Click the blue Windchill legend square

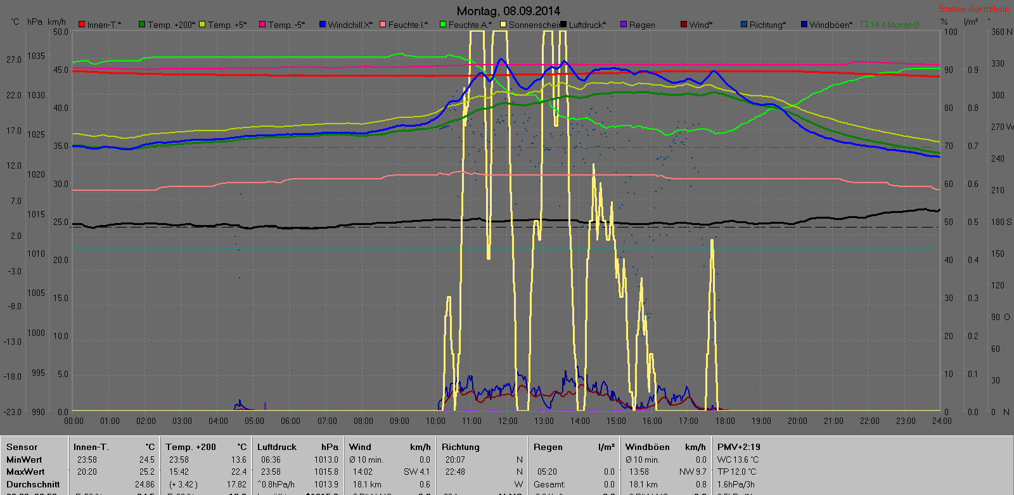[x=323, y=25]
